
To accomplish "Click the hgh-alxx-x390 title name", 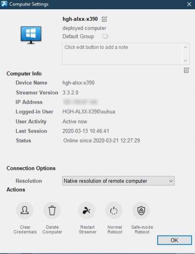I will pyautogui.click(x=80, y=19).
